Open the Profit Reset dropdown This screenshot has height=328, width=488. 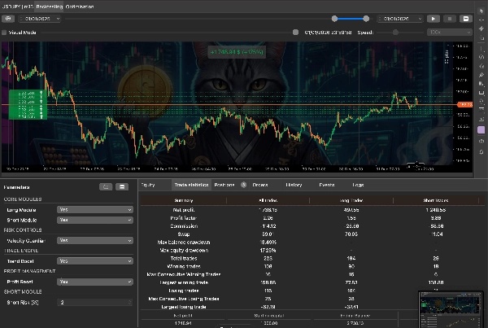(95, 282)
